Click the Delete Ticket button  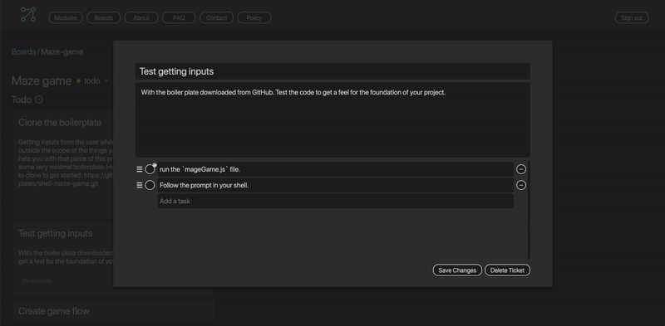click(x=507, y=270)
